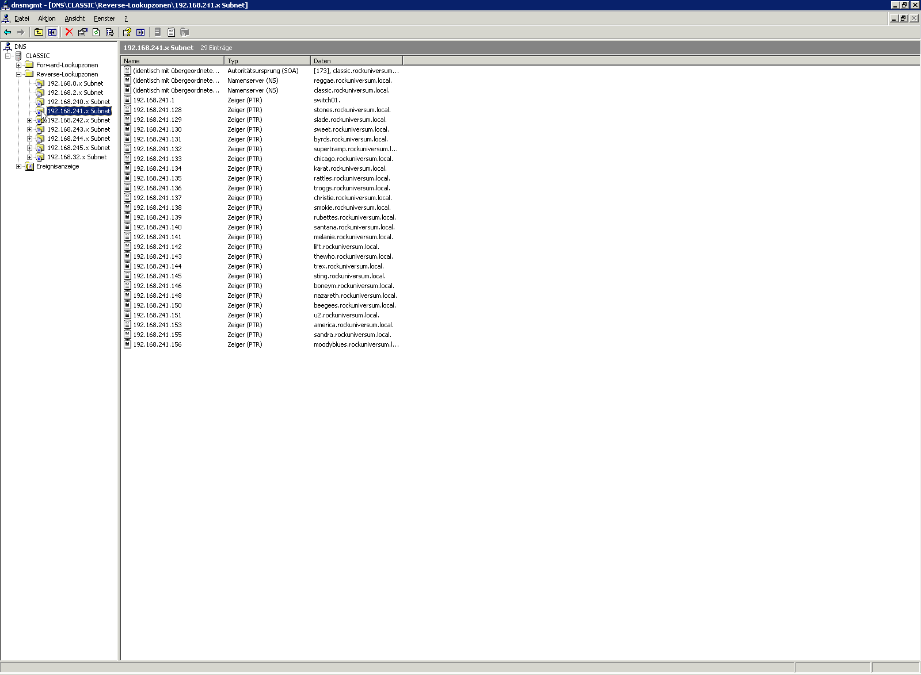
Task: Click switch01. data cell
Action: [327, 100]
